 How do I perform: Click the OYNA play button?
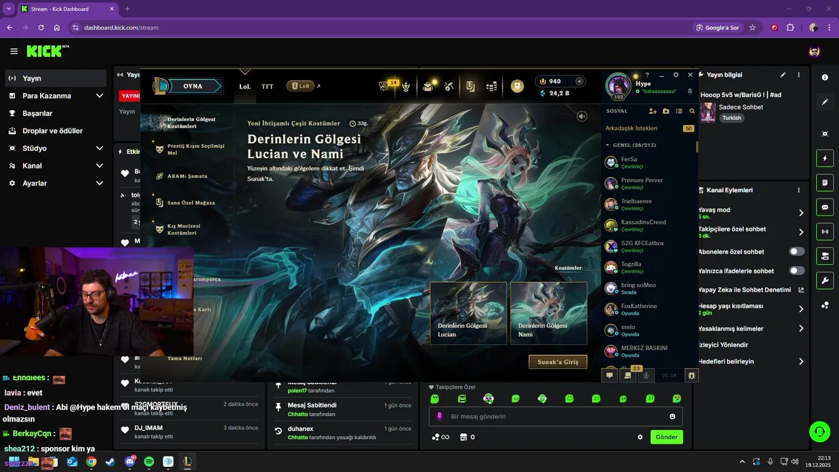point(193,86)
